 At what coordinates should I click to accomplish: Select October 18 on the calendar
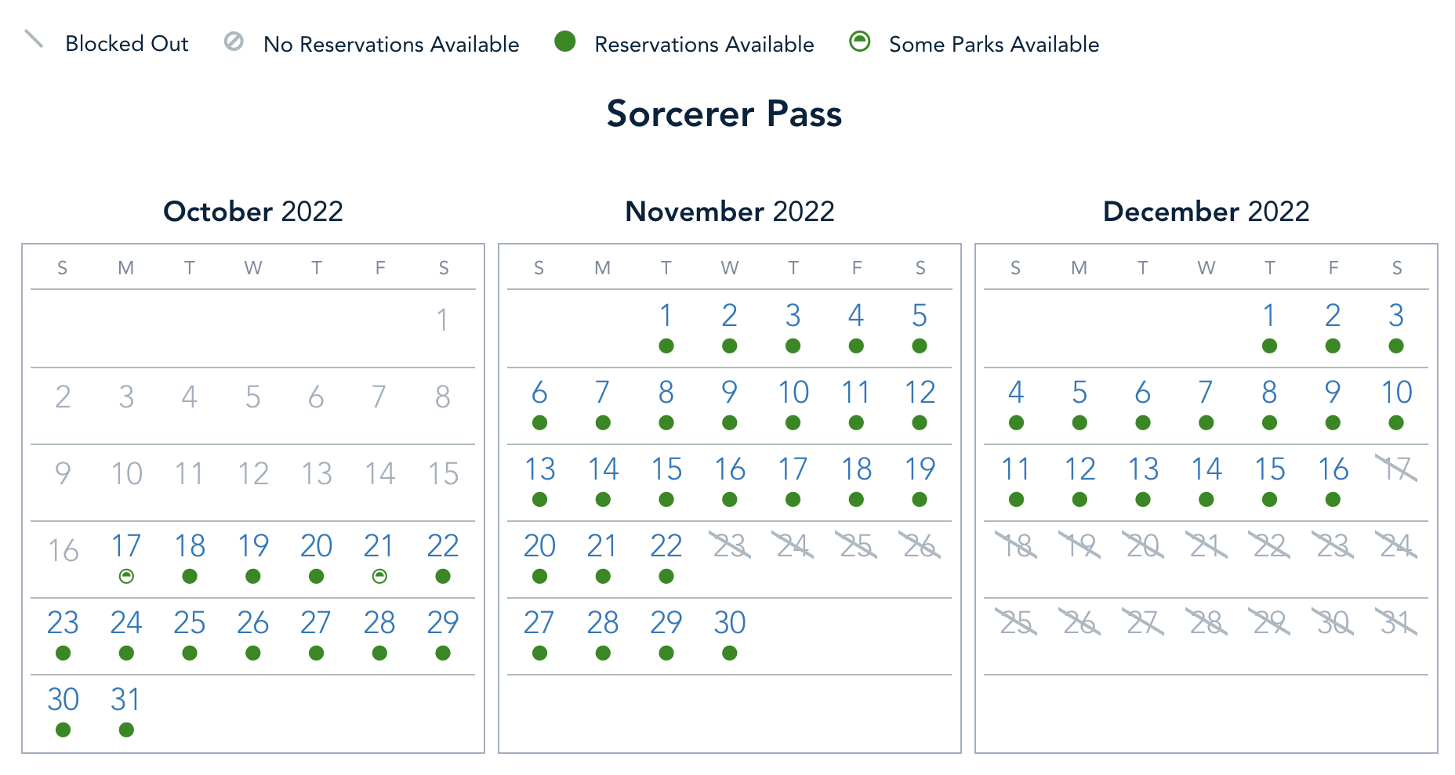click(x=190, y=546)
